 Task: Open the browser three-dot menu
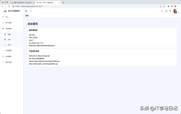pos(178,6)
